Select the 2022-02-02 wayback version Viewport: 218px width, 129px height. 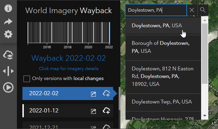[68, 93]
